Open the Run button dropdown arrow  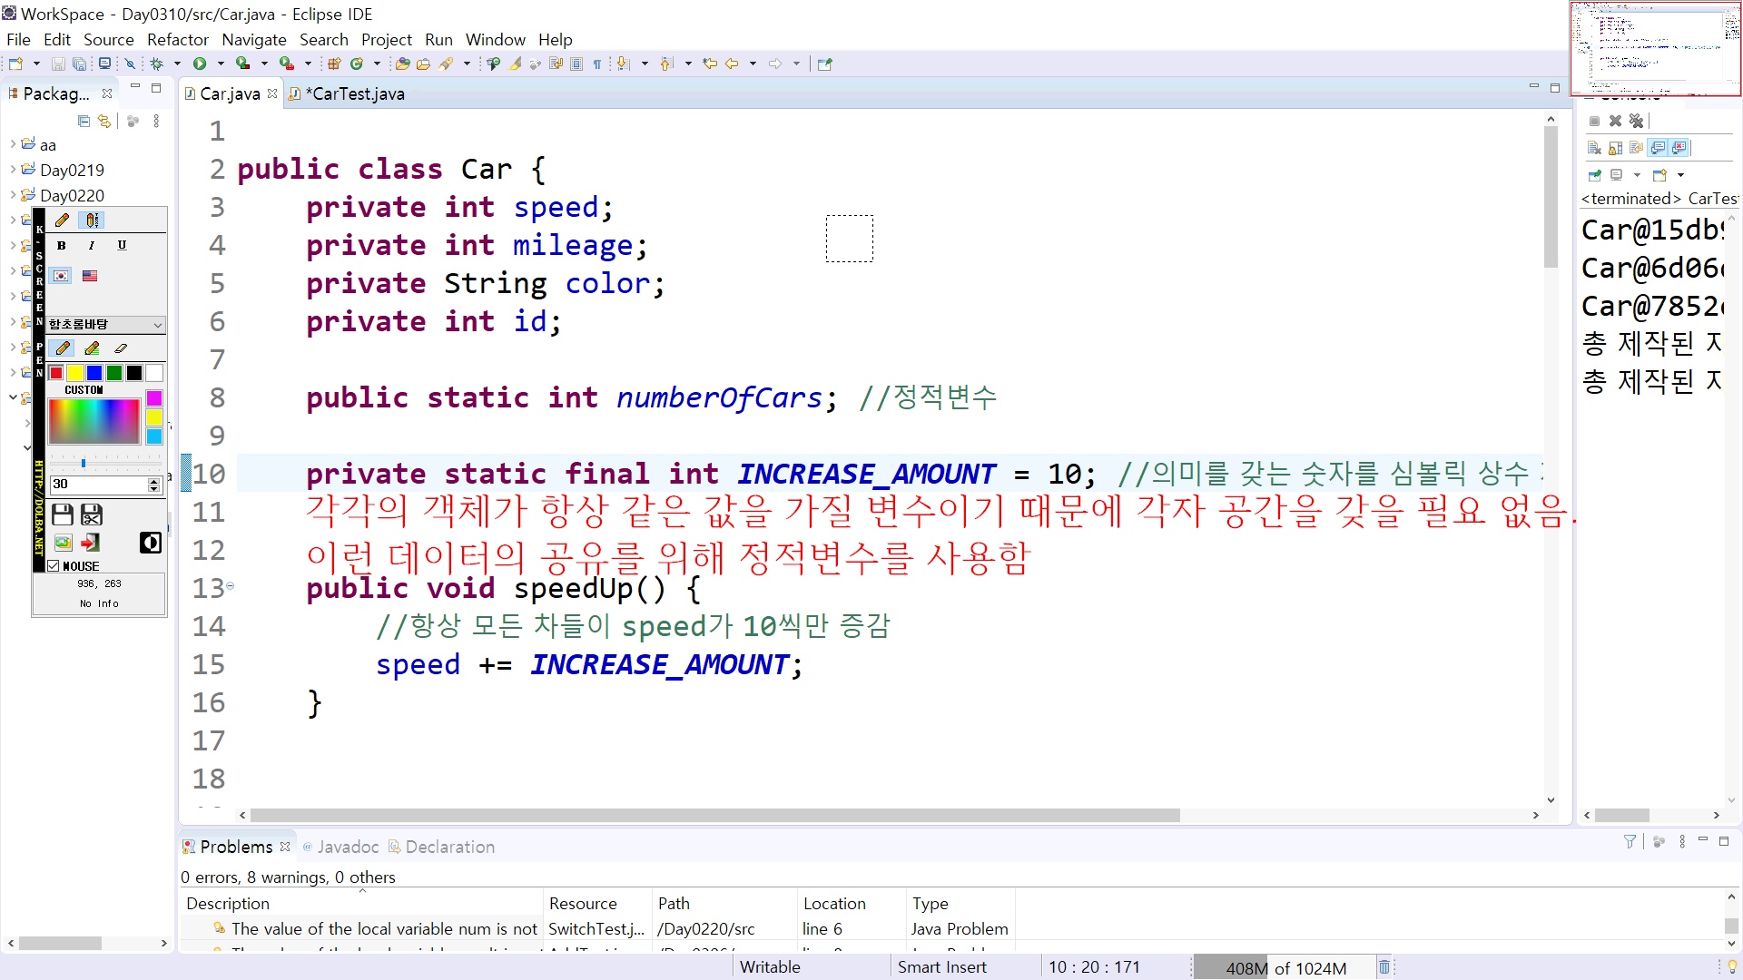(x=221, y=64)
